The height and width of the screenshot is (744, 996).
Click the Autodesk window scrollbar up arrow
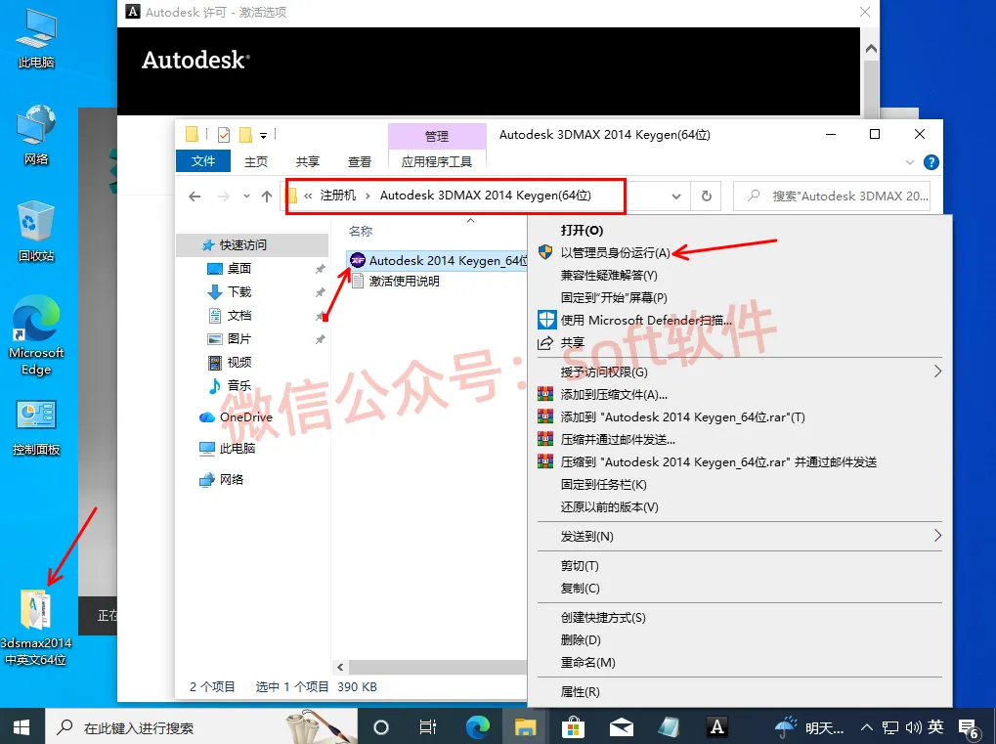[x=871, y=49]
